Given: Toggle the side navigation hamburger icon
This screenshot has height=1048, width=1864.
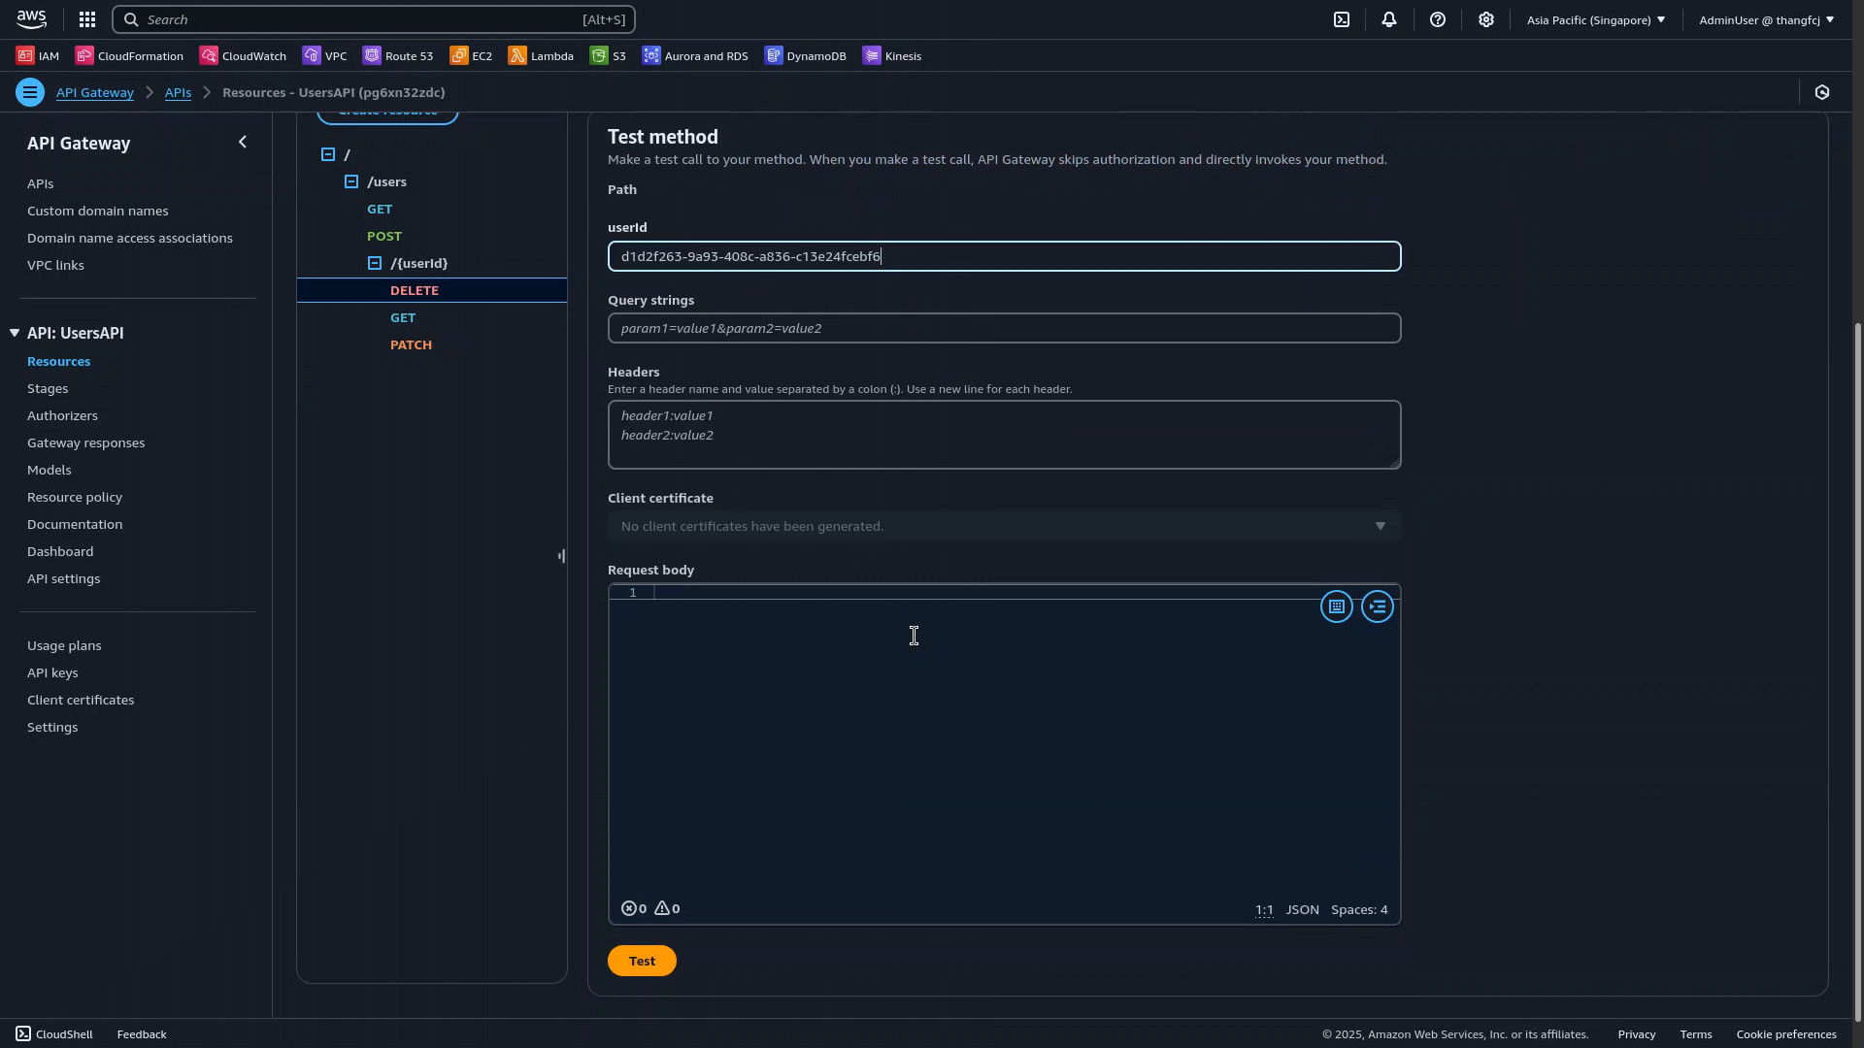Looking at the screenshot, I should coord(30,92).
